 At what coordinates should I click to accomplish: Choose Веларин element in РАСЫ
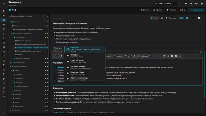[85, 56]
